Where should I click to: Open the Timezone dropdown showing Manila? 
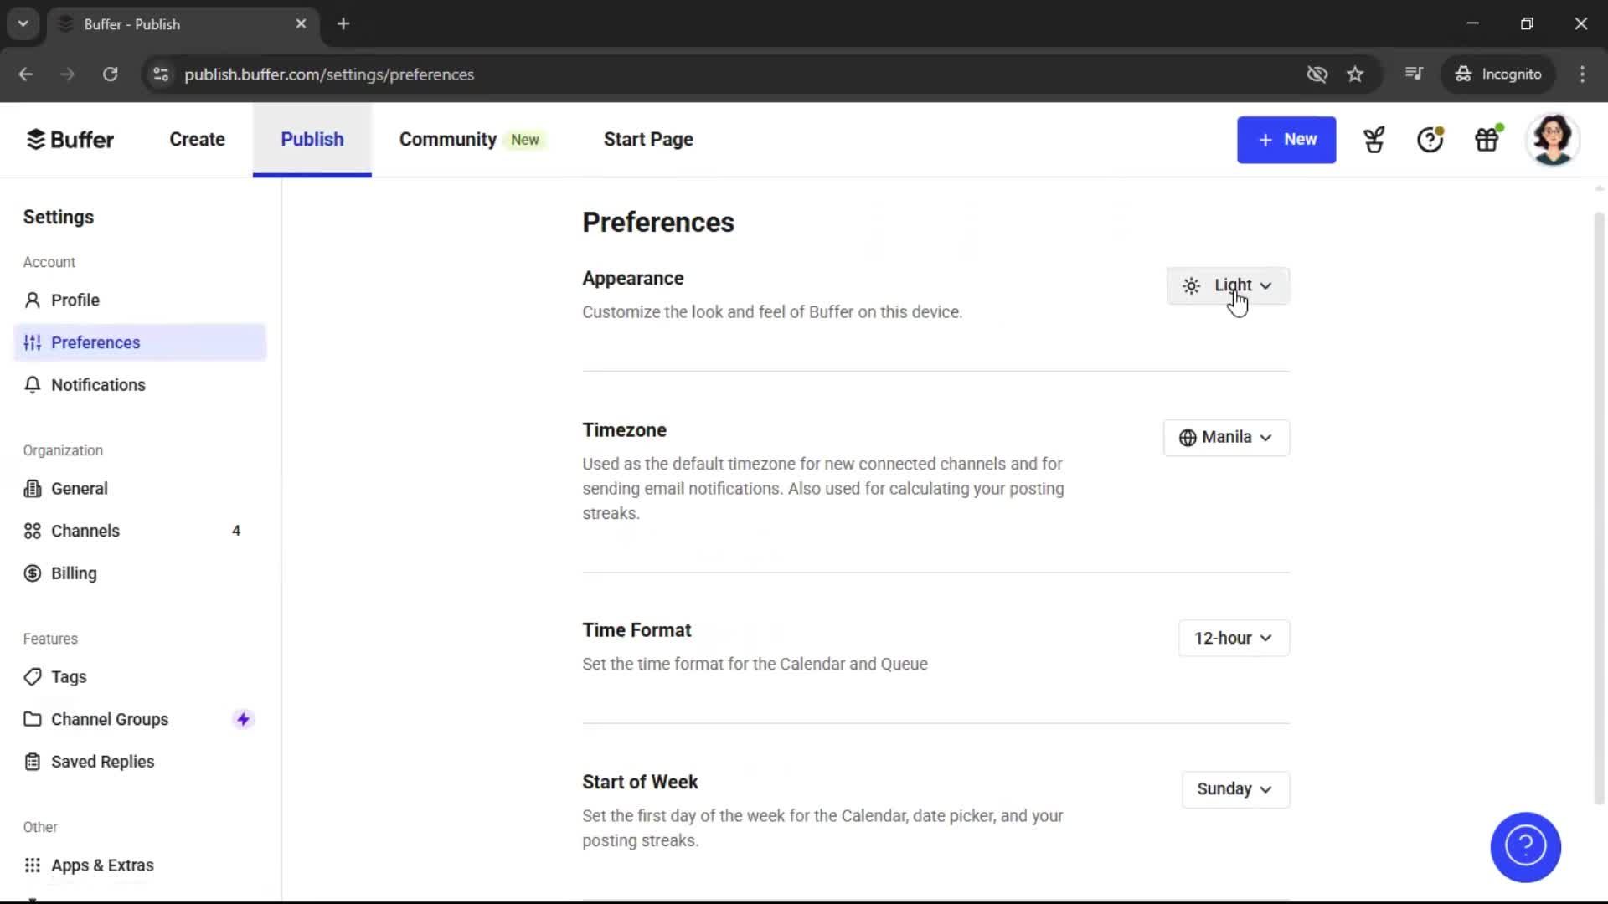pos(1226,437)
